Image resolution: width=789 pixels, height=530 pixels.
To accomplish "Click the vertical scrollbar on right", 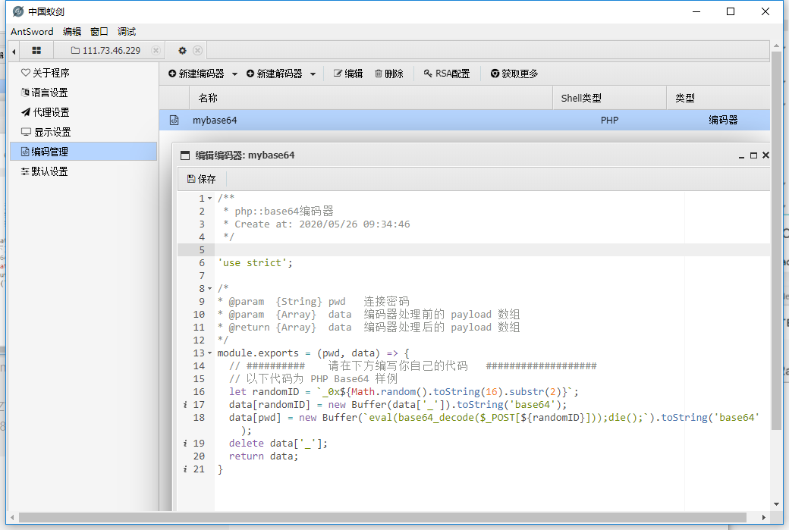I will point(776,241).
